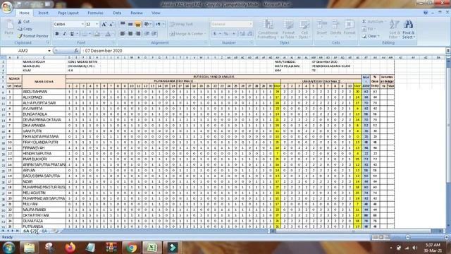The height and width of the screenshot is (254, 451).
Task: Click Align Text Right icon
Action: [138, 34]
